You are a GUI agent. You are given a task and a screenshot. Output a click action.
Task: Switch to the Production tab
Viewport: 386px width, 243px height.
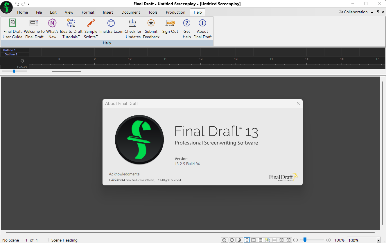tap(175, 12)
